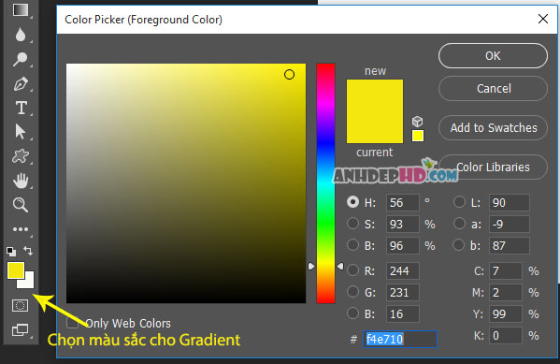Select the Gradient tool
560x364 pixels.
click(x=21, y=9)
